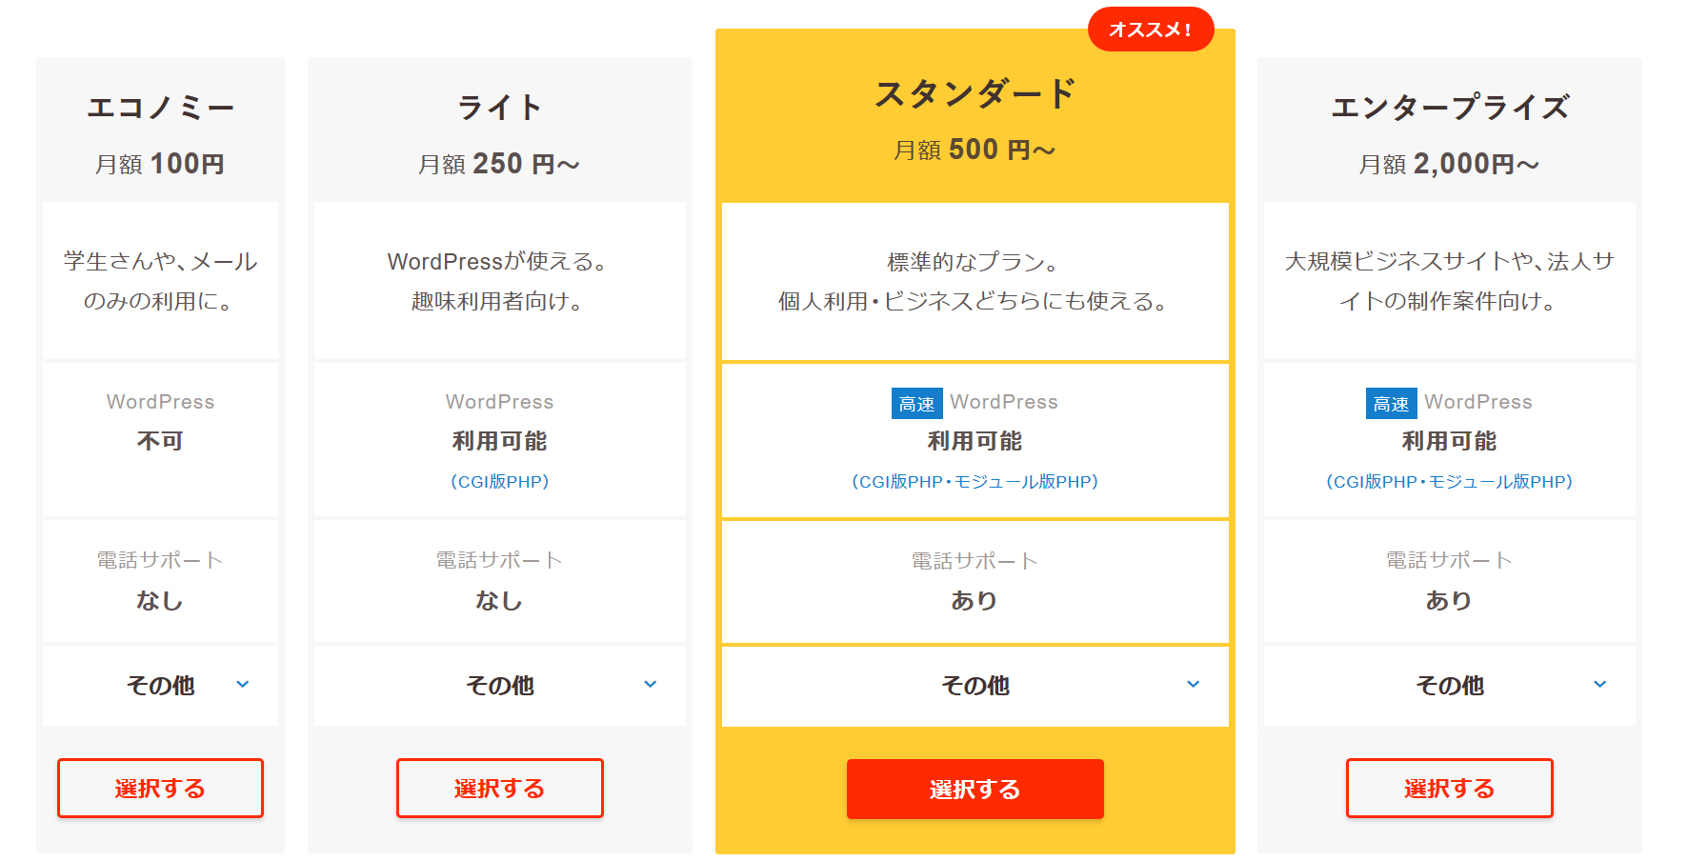
Task: Click the エンタープライズ plan title
Action: pyautogui.click(x=1449, y=108)
